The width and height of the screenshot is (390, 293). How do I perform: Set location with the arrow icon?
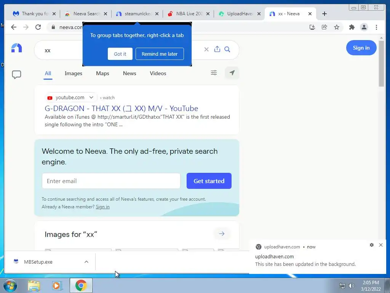232,73
